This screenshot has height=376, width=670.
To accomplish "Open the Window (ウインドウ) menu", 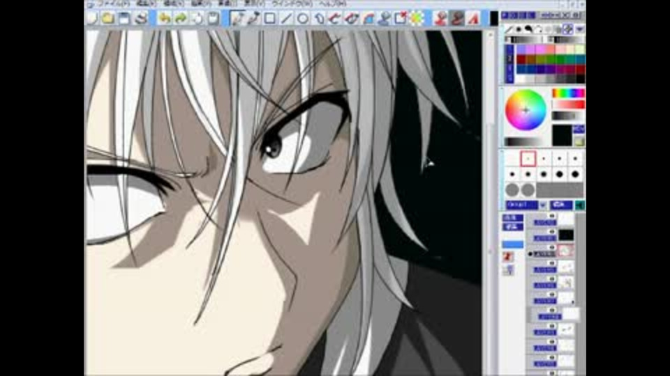I will (292, 3).
